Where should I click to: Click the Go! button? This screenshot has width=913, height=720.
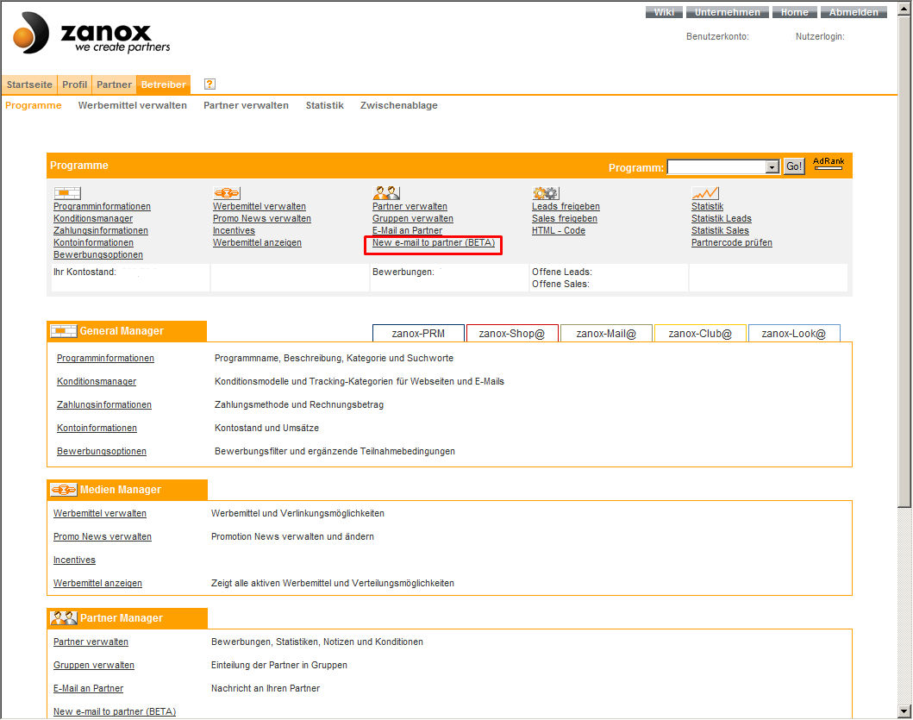coord(794,166)
